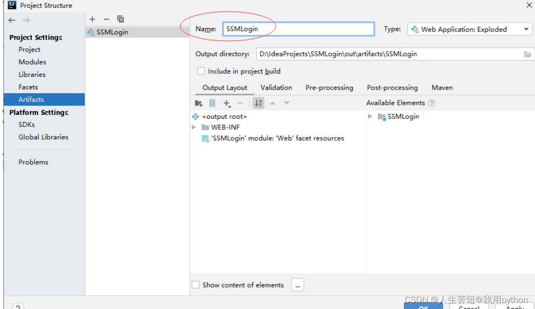Open Available Elements help icon
The height and width of the screenshot is (309, 535).
[x=432, y=103]
